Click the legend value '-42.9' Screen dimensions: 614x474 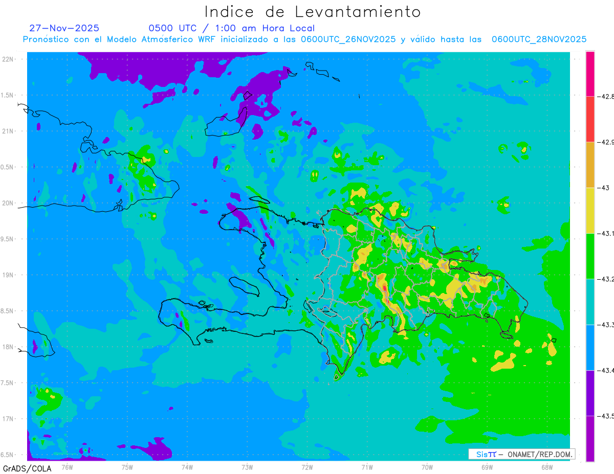pos(605,142)
